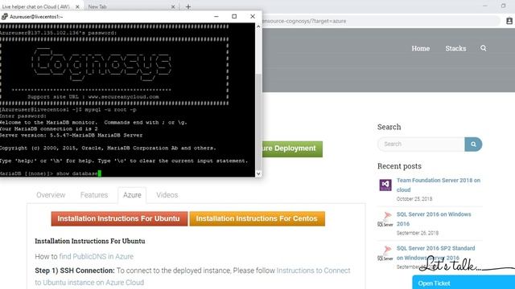515x289 pixels.
Task: Open 'Instructions to Connect' link
Action: point(313,271)
